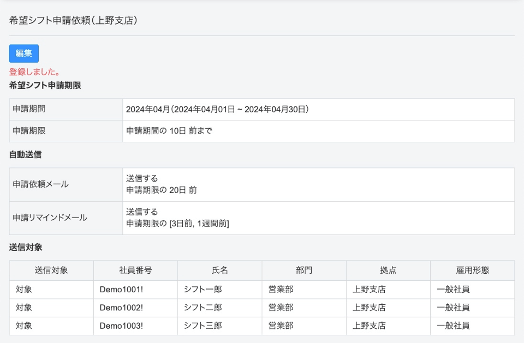The image size is (524, 343).
Task: Select the 氏名 column header
Action: click(219, 270)
